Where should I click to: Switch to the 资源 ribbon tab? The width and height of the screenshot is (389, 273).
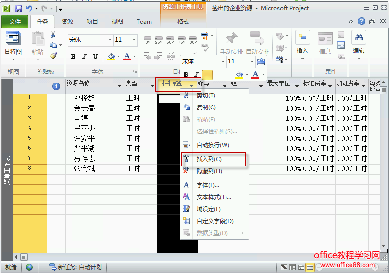pos(67,22)
